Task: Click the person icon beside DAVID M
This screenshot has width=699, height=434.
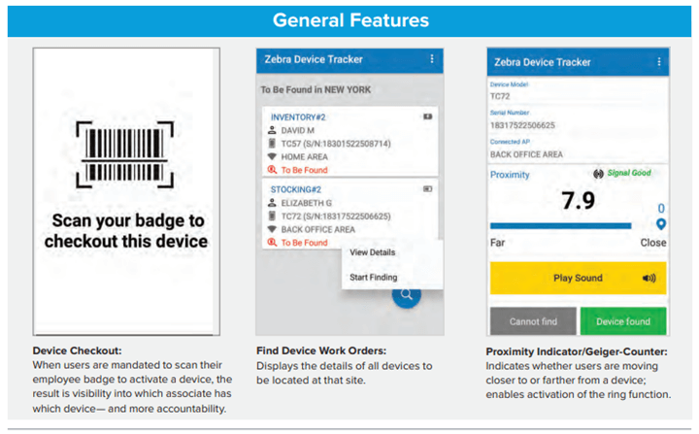Action: click(272, 130)
